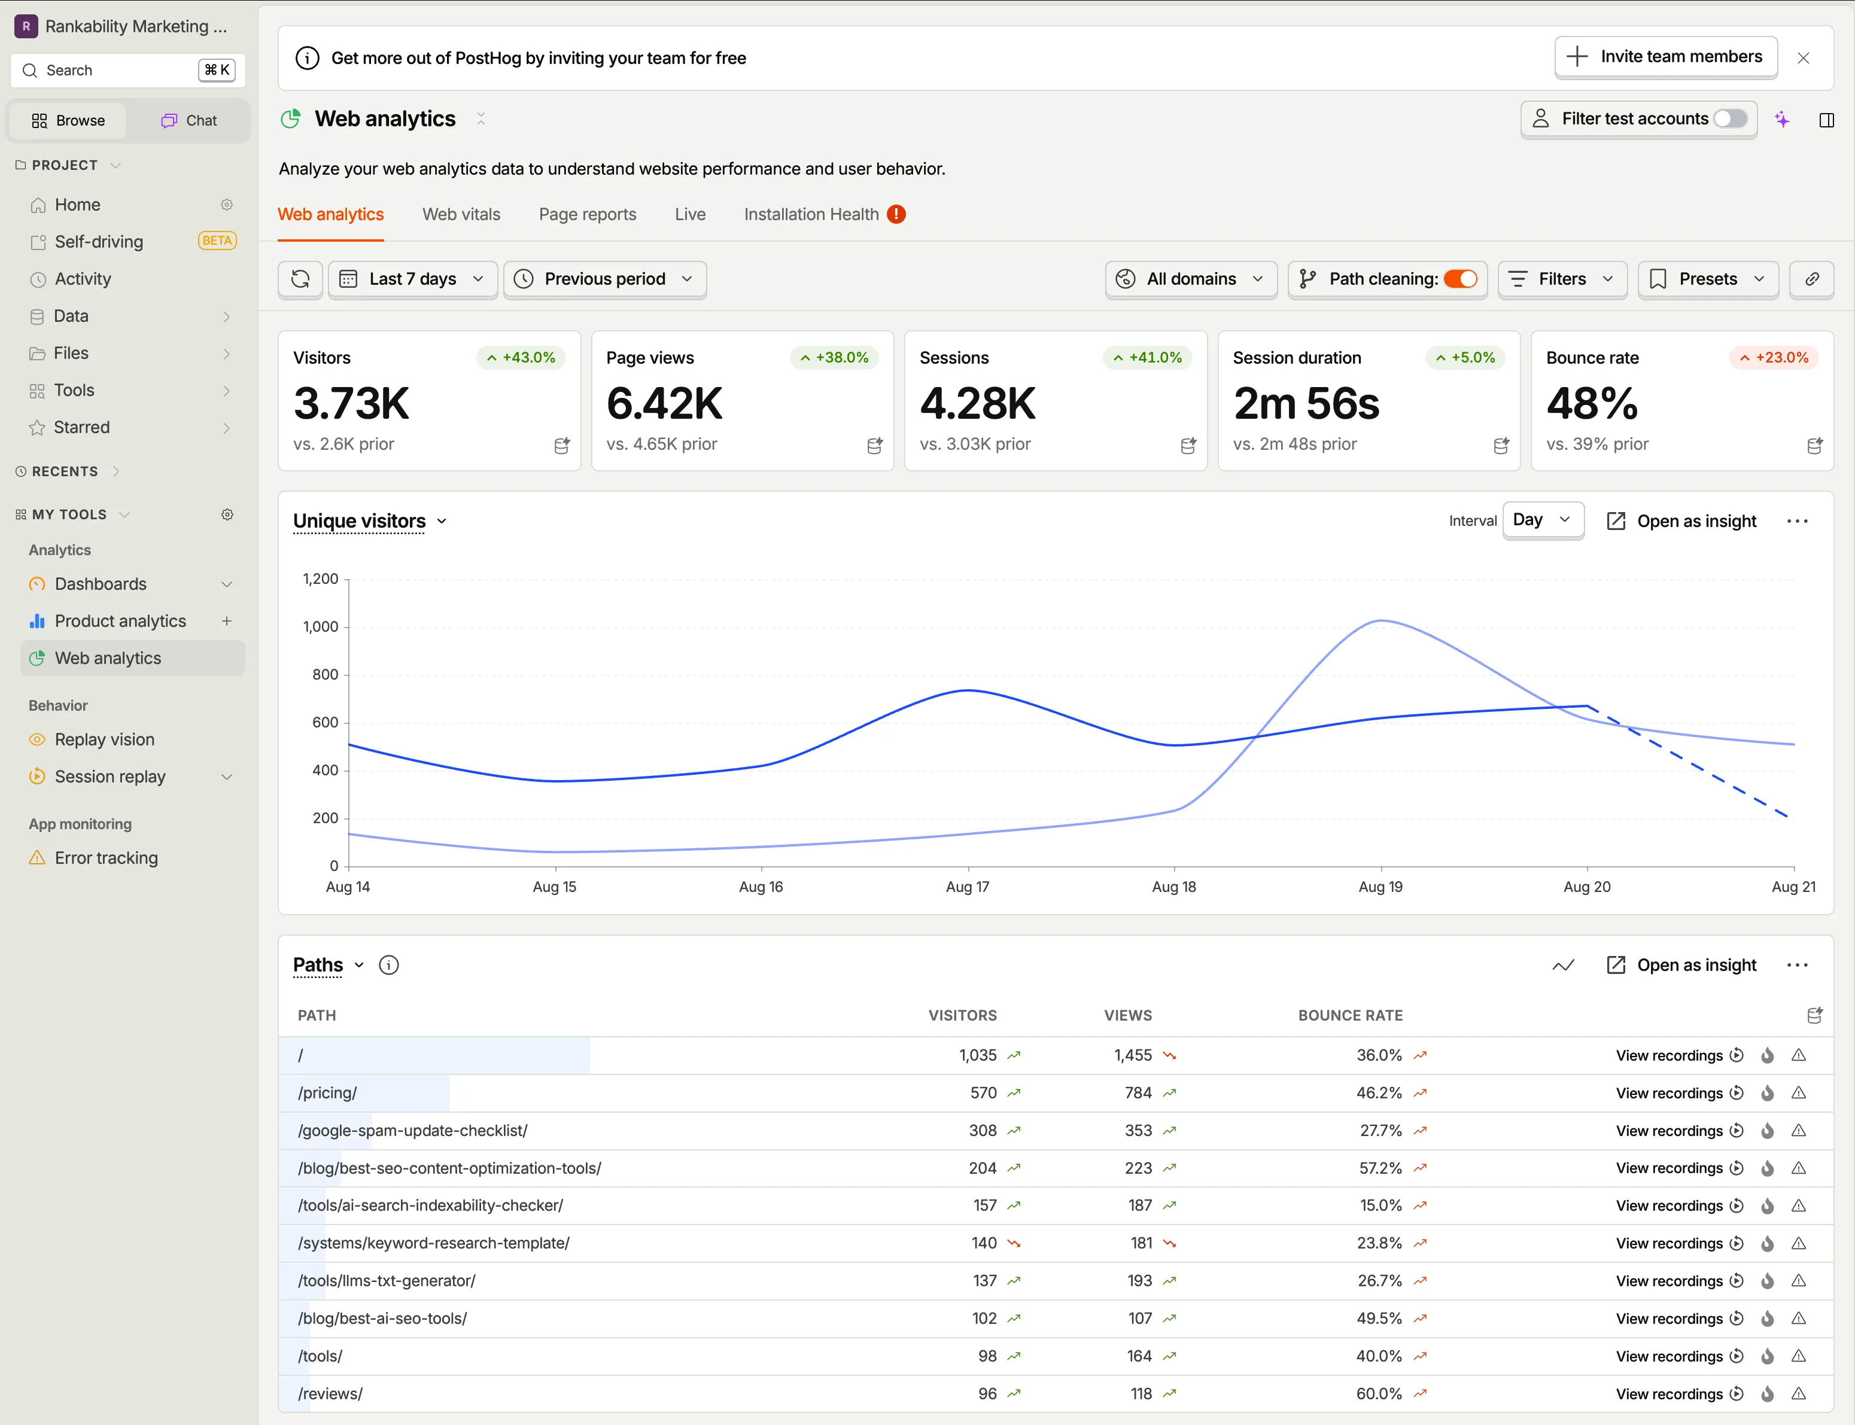
Task: Click Invite team members button
Action: pos(1666,57)
